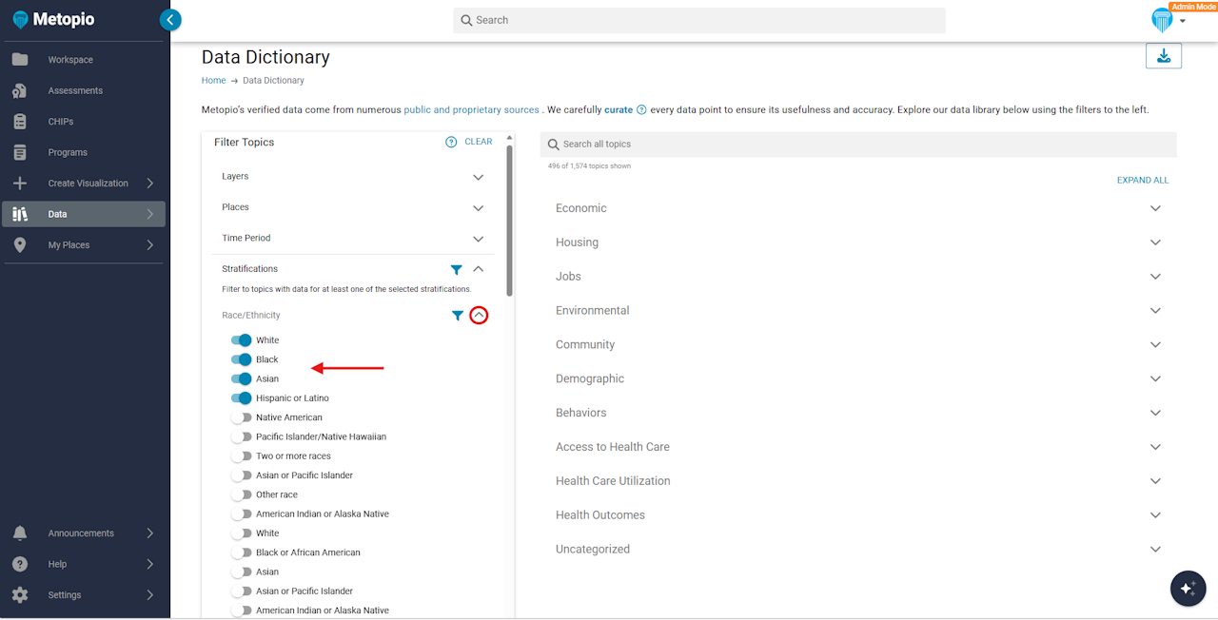Open the My Places menu

(84, 245)
